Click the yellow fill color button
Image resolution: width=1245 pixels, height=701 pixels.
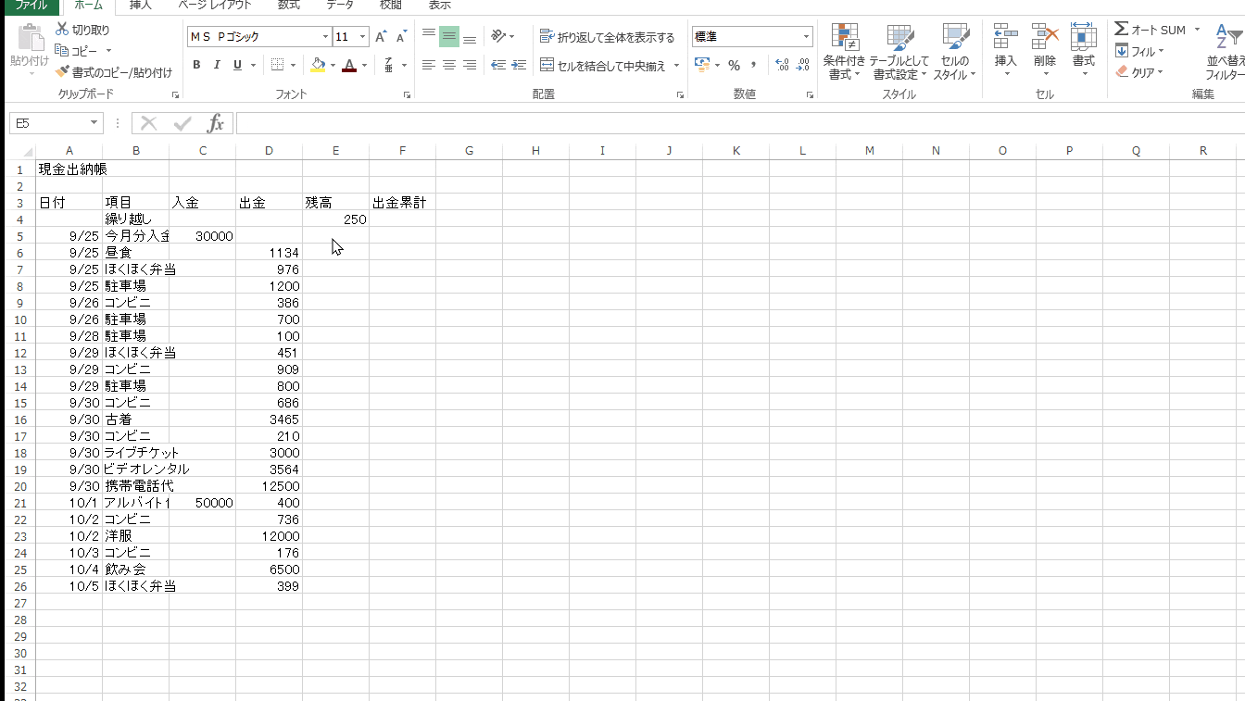(x=318, y=65)
